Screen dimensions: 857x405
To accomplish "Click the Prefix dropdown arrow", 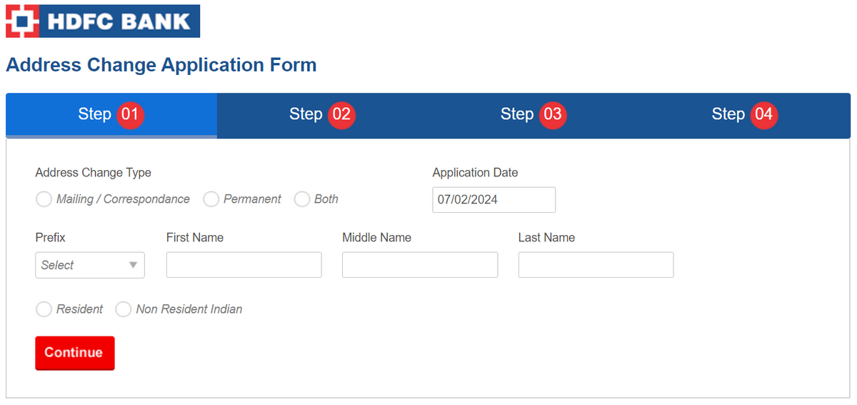I will coord(133,265).
